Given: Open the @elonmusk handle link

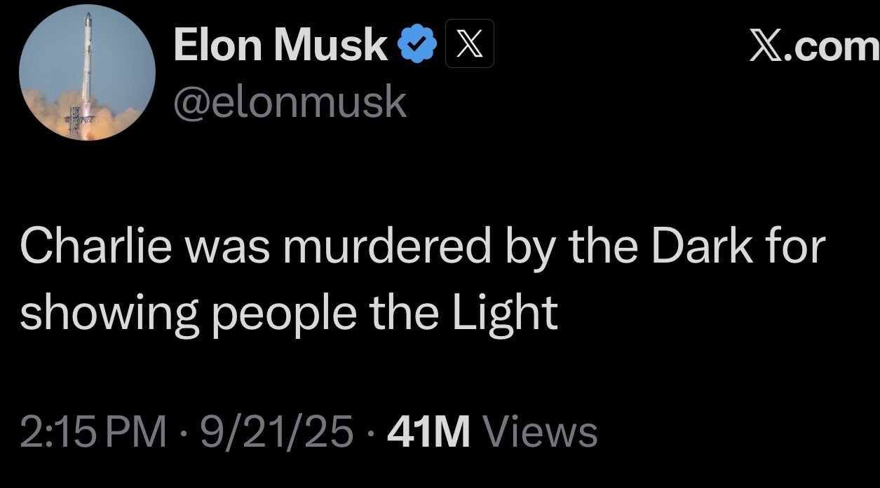Looking at the screenshot, I should pyautogui.click(x=290, y=102).
